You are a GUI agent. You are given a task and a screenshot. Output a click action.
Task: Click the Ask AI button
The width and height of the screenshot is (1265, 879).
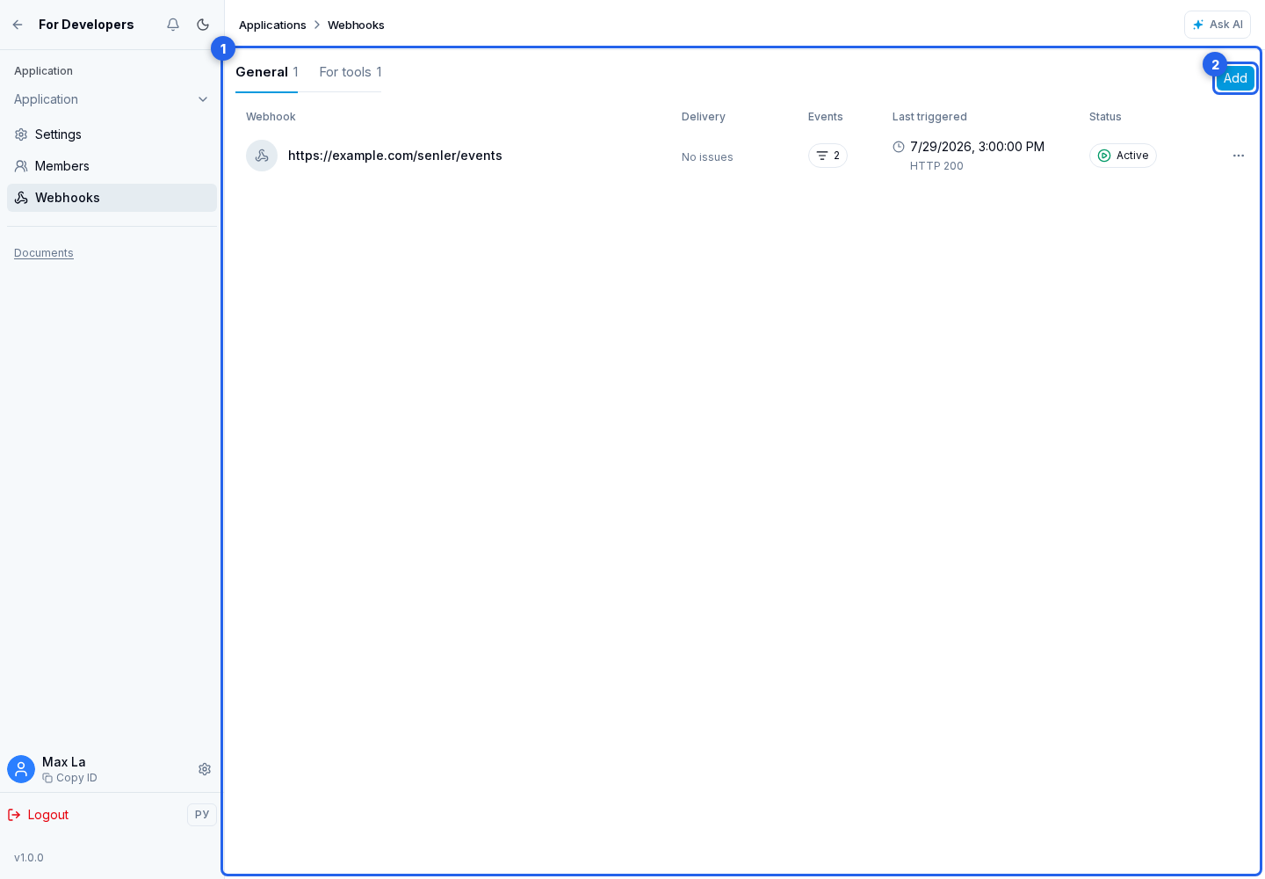1218,25
